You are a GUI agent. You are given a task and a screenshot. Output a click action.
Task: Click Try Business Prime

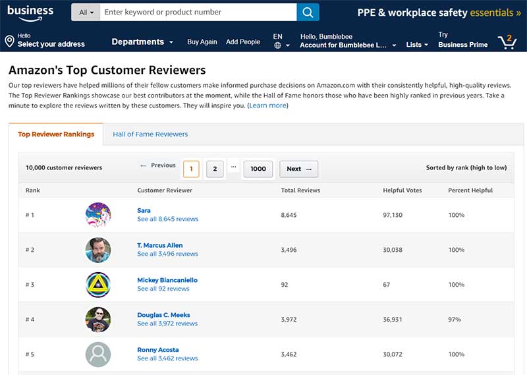point(463,40)
